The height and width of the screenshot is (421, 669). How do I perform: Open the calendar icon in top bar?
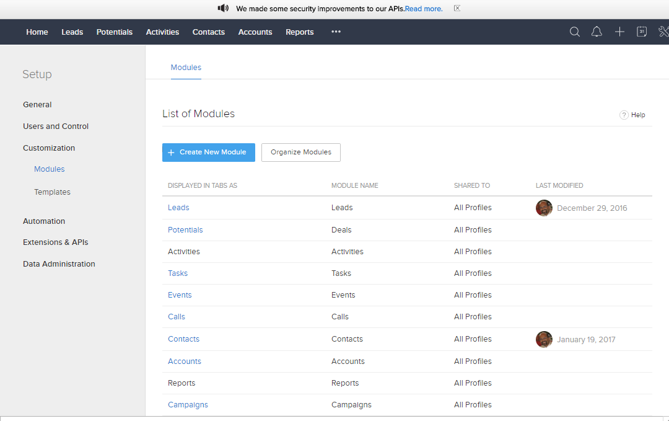(642, 32)
